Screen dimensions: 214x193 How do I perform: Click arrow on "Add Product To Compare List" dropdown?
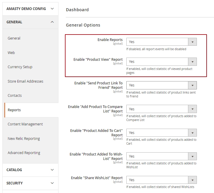tap(192, 109)
